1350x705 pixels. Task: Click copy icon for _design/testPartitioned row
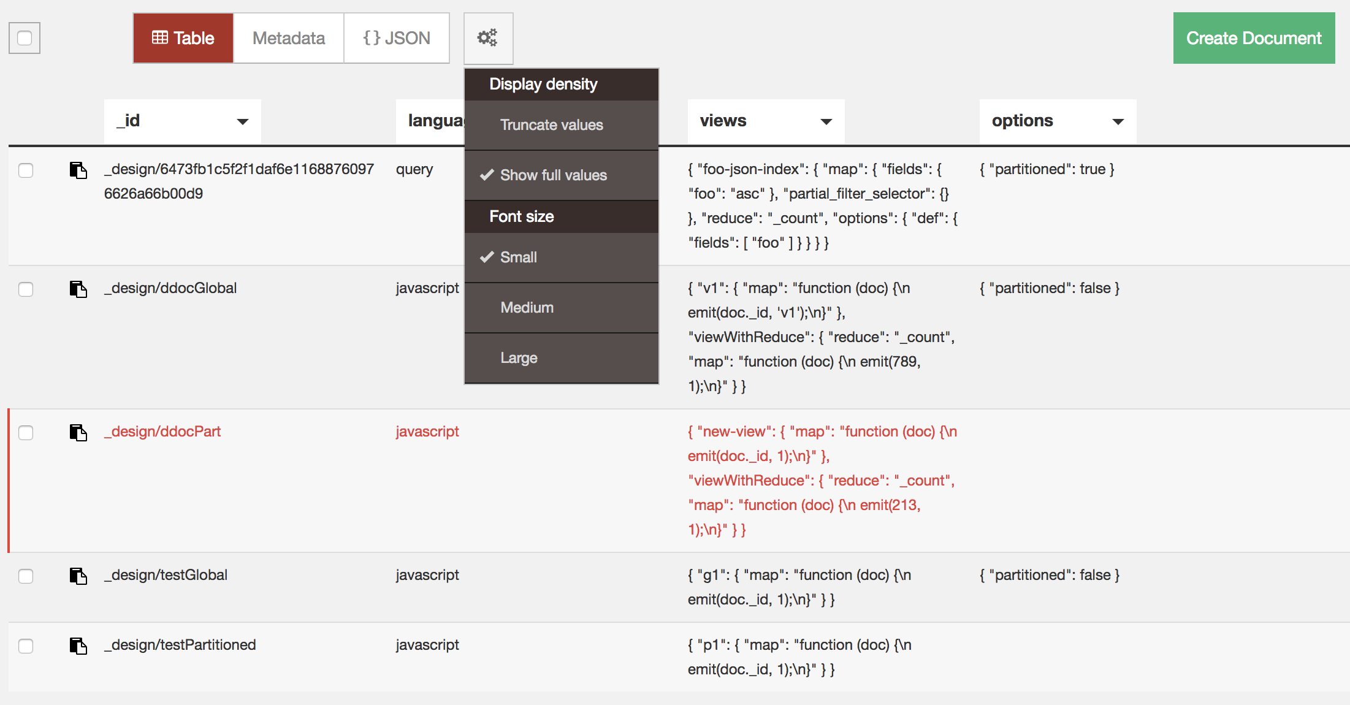coord(78,646)
